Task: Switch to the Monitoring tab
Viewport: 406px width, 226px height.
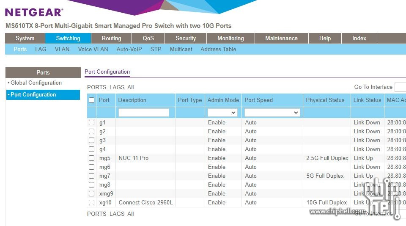Action: click(231, 38)
